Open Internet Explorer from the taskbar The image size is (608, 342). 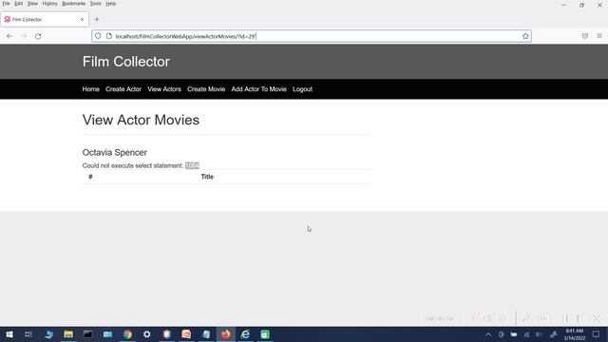(245, 334)
